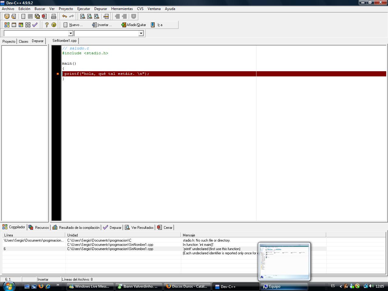Open the CVS menu
Viewport: 388px width, 291px height.
[x=140, y=9]
